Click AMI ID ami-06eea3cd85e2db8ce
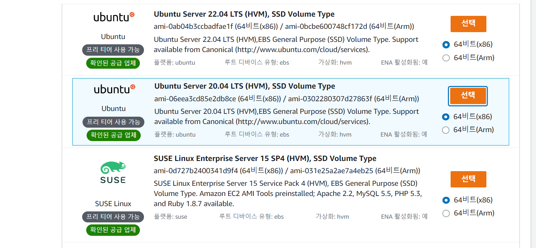Viewport: 536px width, 248px height. click(x=195, y=99)
